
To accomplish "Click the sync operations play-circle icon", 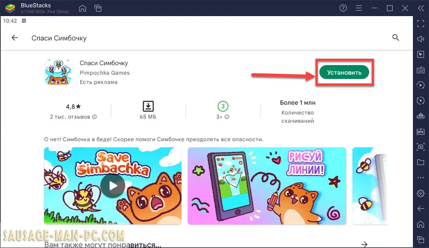I will pyautogui.click(x=421, y=85).
